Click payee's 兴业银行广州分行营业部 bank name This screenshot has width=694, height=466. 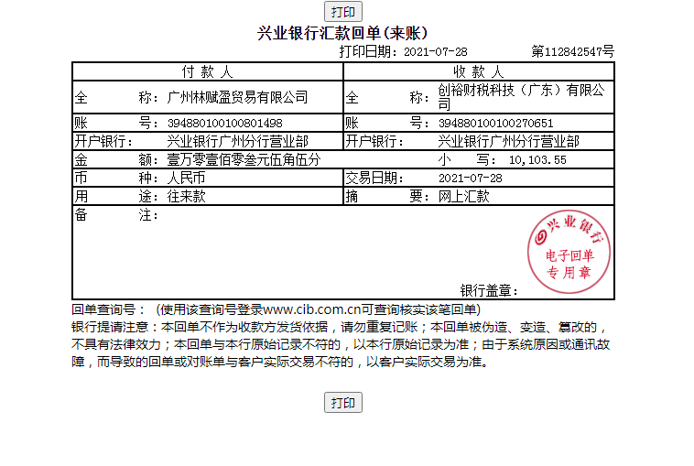(508, 141)
